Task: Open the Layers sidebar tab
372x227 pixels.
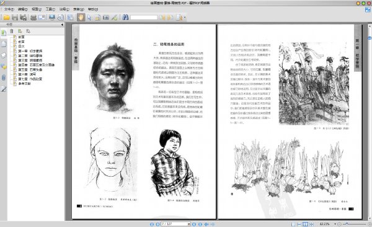Action: pyautogui.click(x=4, y=55)
